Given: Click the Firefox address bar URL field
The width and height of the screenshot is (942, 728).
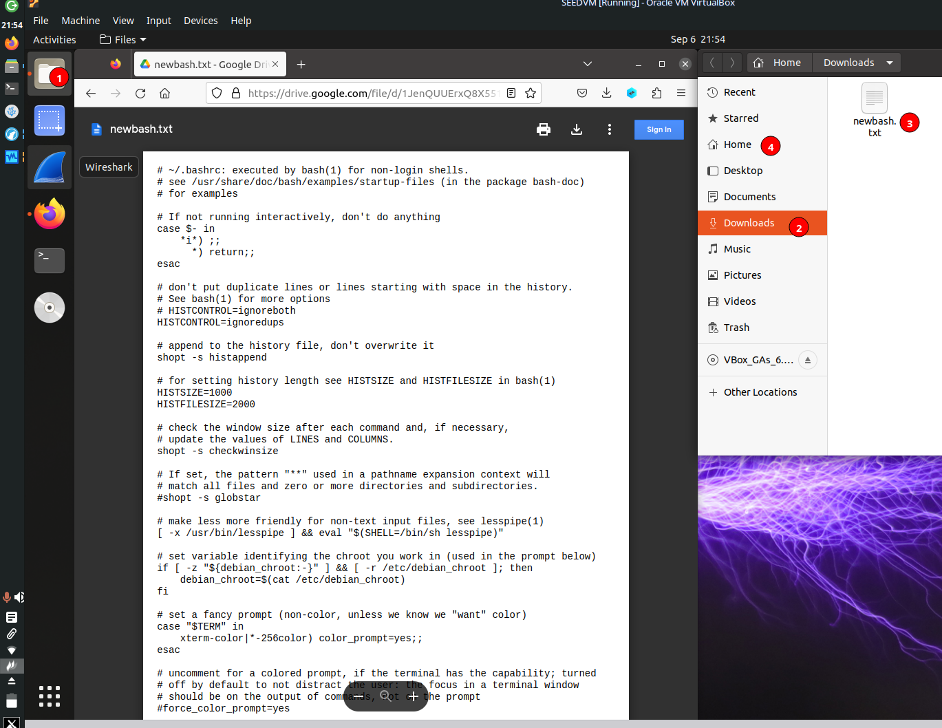Looking at the screenshot, I should pos(372,94).
